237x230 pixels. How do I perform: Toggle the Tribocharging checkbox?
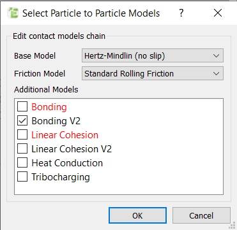pos(22,177)
